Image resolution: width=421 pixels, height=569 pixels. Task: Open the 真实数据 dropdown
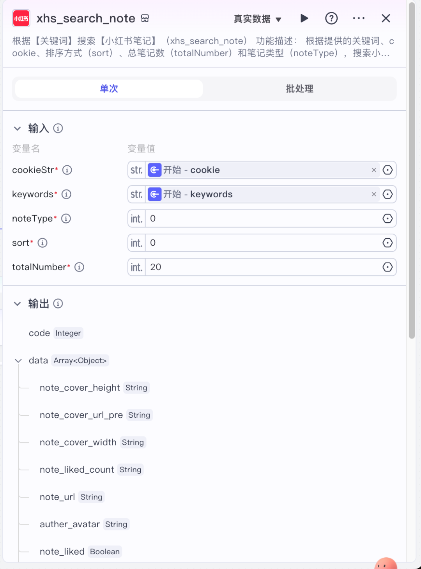click(x=257, y=19)
